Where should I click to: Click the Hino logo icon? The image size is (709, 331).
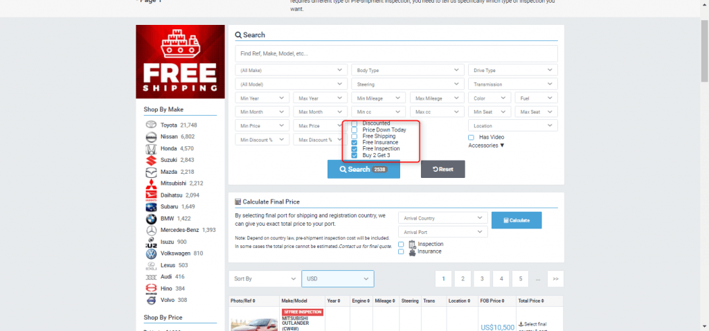(150, 289)
